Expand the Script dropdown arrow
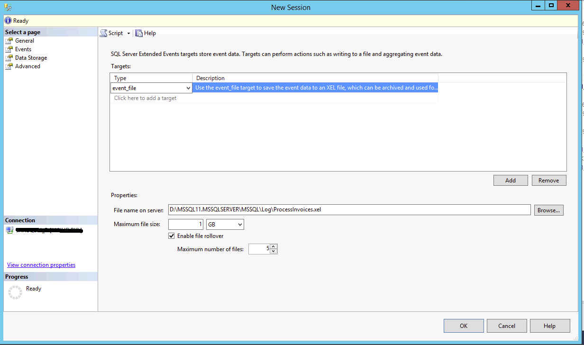Screen dimensions: 584x345 [128, 33]
